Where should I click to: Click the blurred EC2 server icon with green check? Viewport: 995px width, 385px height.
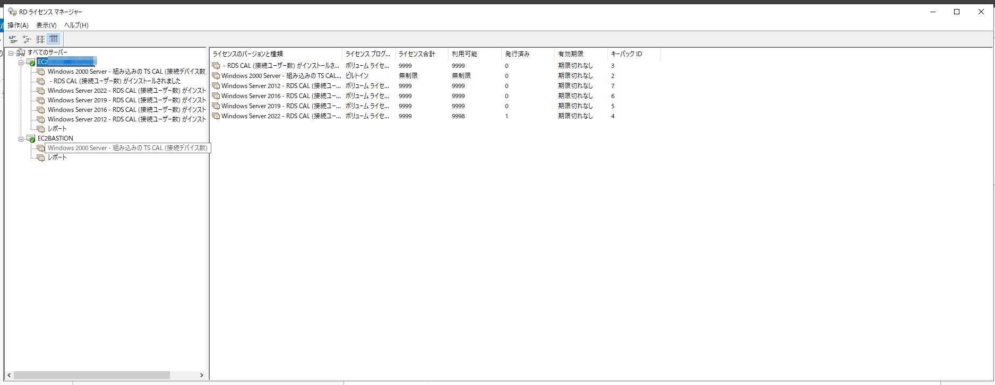pyautogui.click(x=31, y=62)
